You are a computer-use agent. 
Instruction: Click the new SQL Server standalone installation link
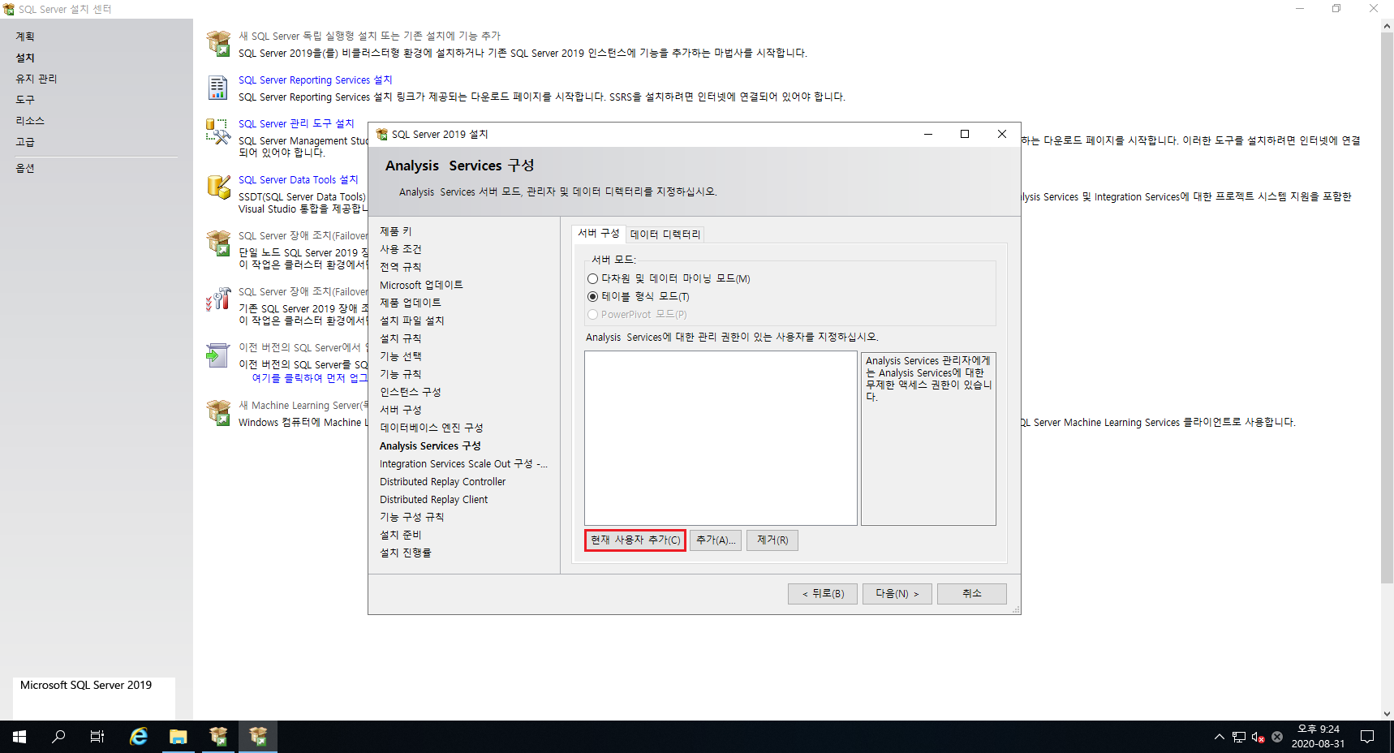coord(369,36)
